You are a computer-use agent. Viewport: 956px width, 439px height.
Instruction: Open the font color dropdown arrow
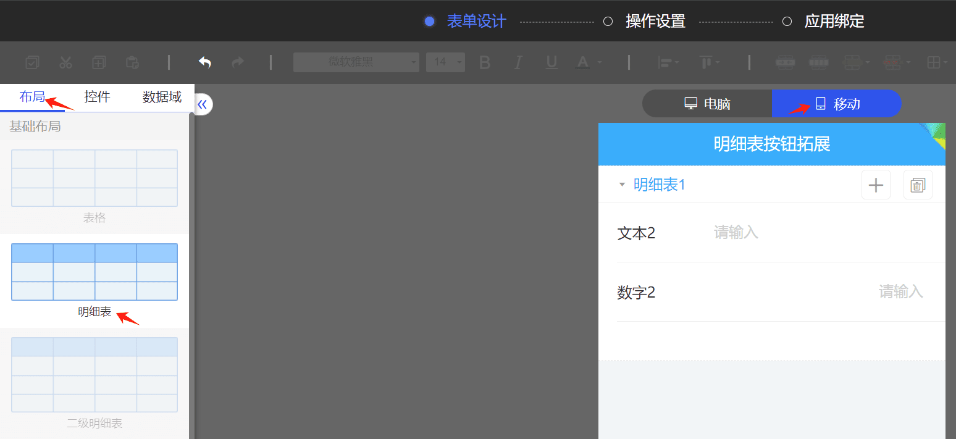[x=599, y=62]
